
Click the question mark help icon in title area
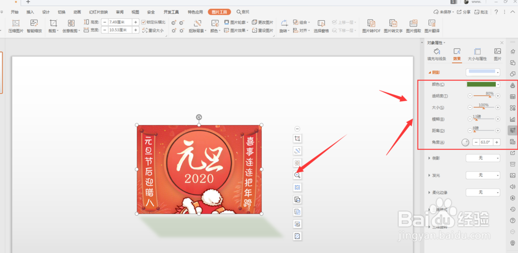(496, 12)
